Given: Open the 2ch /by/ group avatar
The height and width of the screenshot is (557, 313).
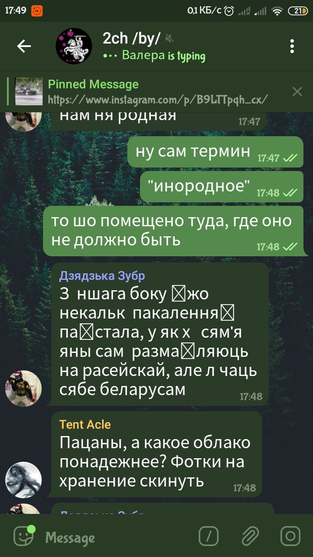Looking at the screenshot, I should pyautogui.click(x=74, y=46).
